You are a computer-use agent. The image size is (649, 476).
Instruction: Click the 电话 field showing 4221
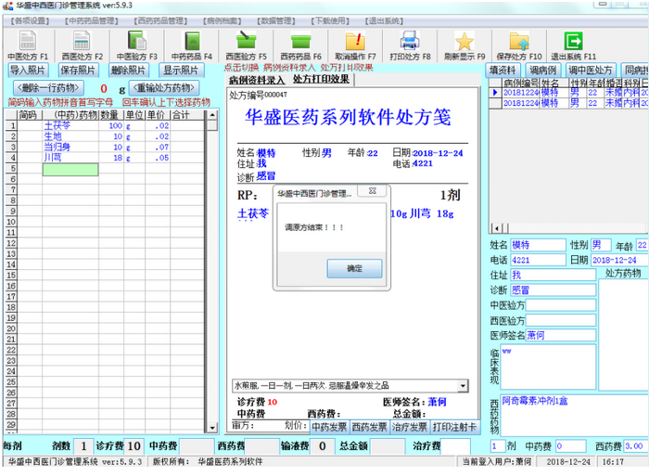coord(538,260)
